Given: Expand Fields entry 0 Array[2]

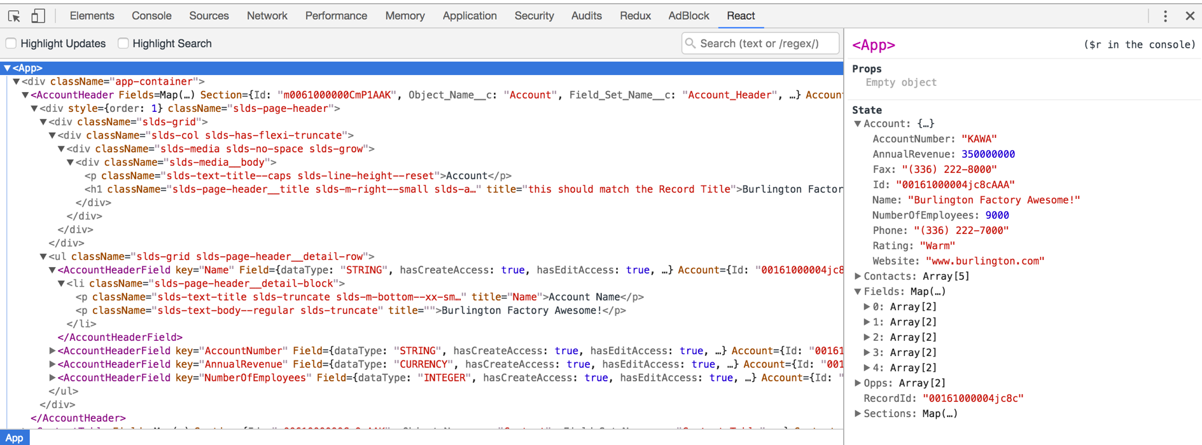Looking at the screenshot, I should [x=866, y=307].
